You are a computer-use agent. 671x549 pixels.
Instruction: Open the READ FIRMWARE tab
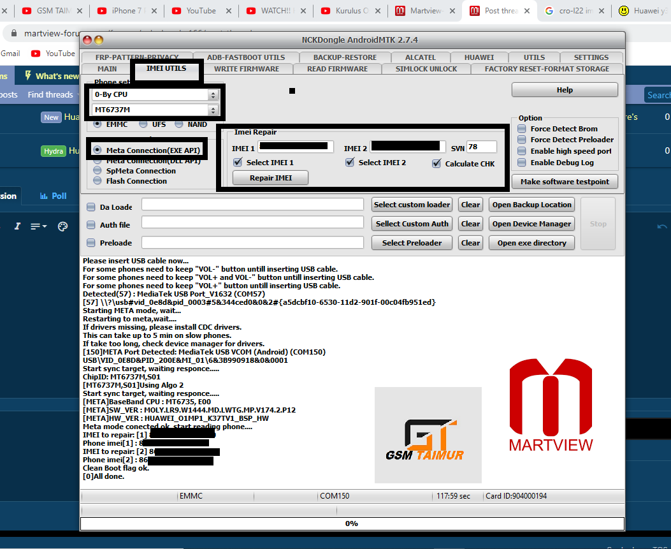click(x=337, y=69)
